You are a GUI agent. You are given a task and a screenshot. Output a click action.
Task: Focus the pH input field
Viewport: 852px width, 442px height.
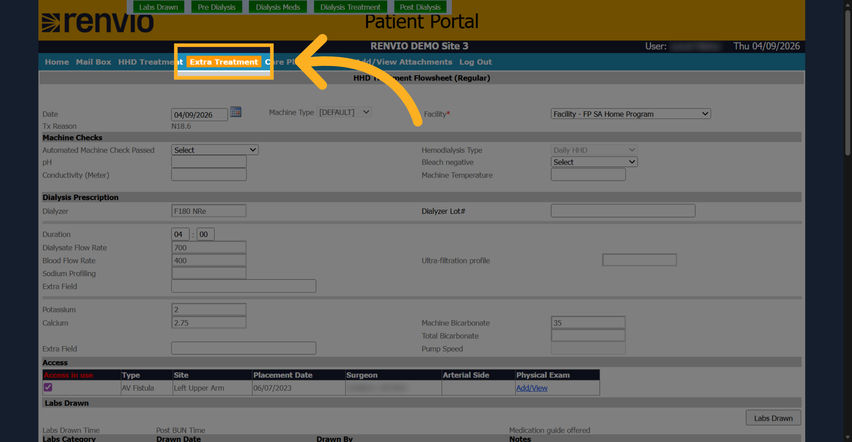(x=209, y=162)
